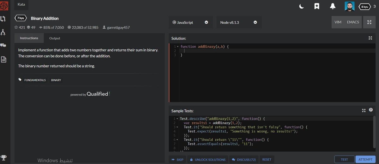Open the Node v8.1.3 version dropdown

[x=239, y=23]
